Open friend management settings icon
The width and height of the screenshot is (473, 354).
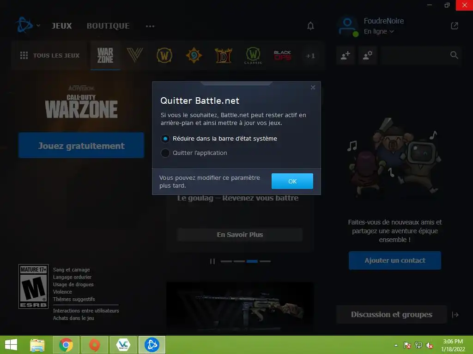pos(367,55)
